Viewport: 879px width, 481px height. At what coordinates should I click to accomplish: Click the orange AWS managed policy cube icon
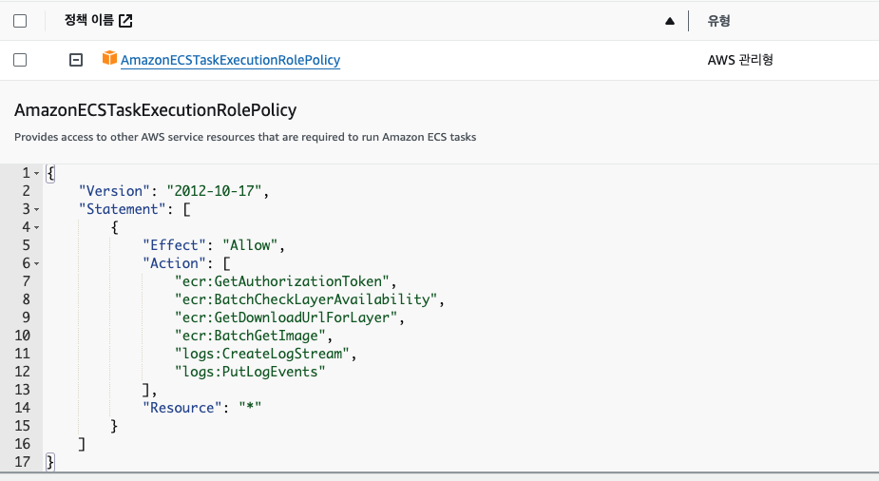point(109,58)
